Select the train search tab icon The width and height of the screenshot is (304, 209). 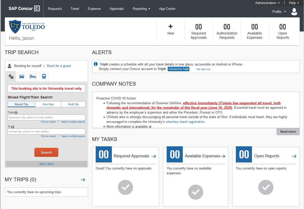pos(44,76)
